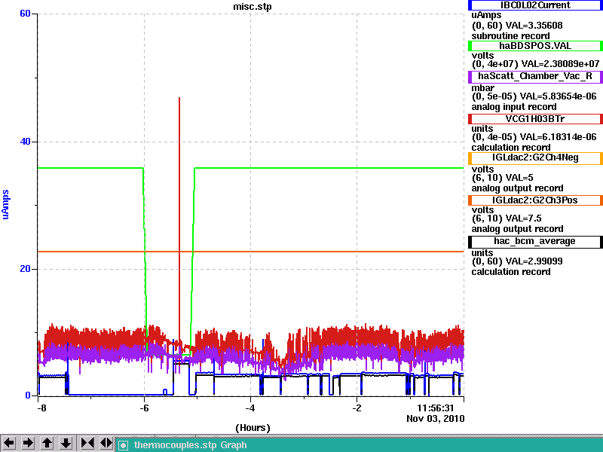Click the VAL=7.5 readout
This screenshot has width=603, height=452.
point(523,218)
